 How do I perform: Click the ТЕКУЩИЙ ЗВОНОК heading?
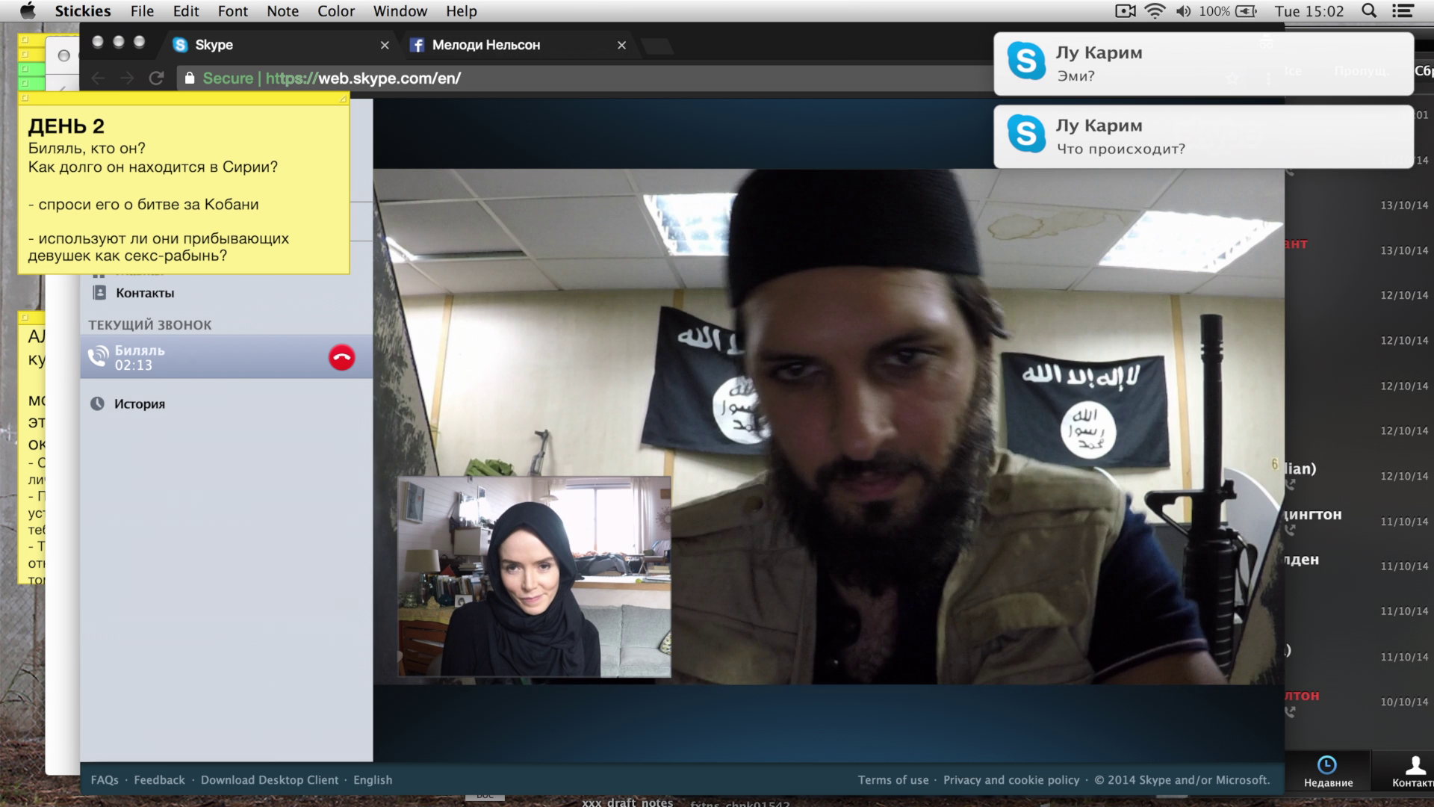tap(150, 325)
